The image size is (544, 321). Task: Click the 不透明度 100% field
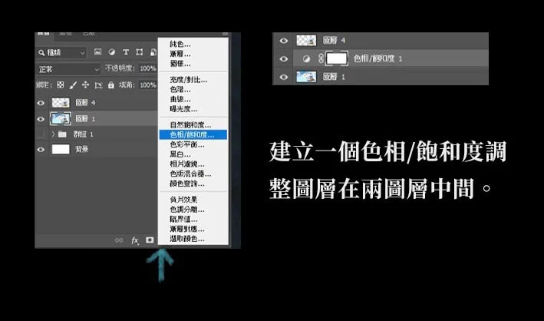tap(148, 68)
